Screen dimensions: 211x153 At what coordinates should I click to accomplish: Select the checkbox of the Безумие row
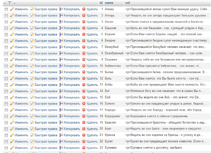[6, 60]
